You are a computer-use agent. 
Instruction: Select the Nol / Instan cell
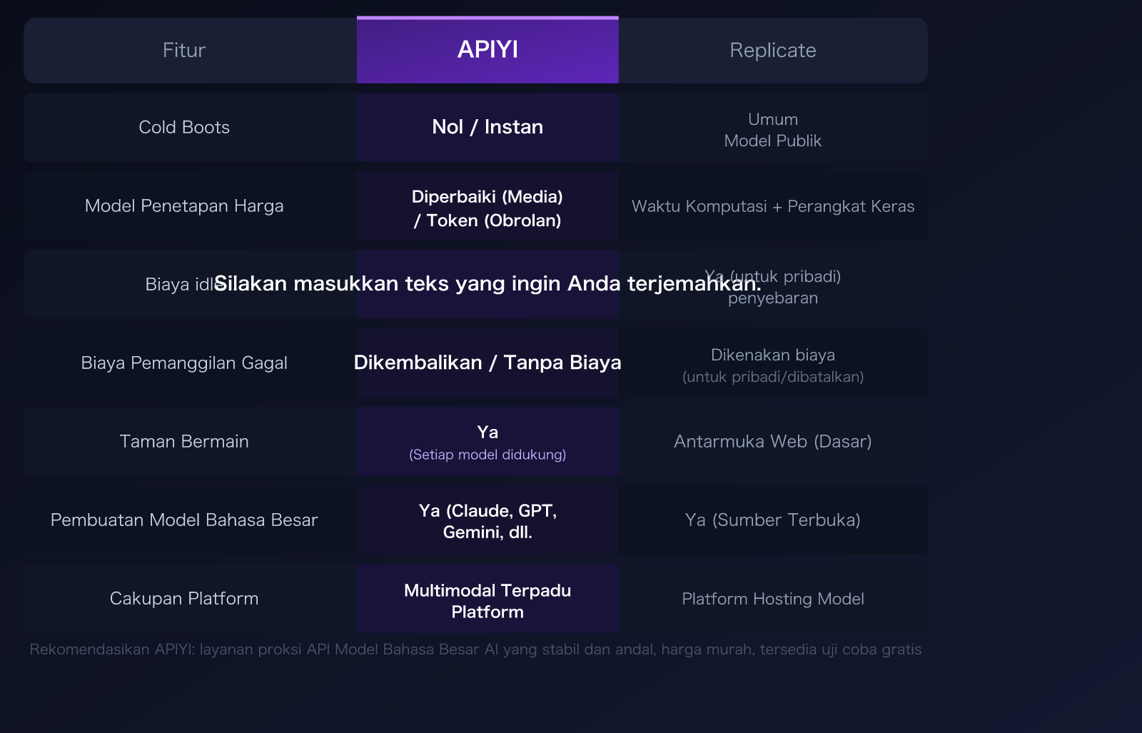(x=487, y=126)
